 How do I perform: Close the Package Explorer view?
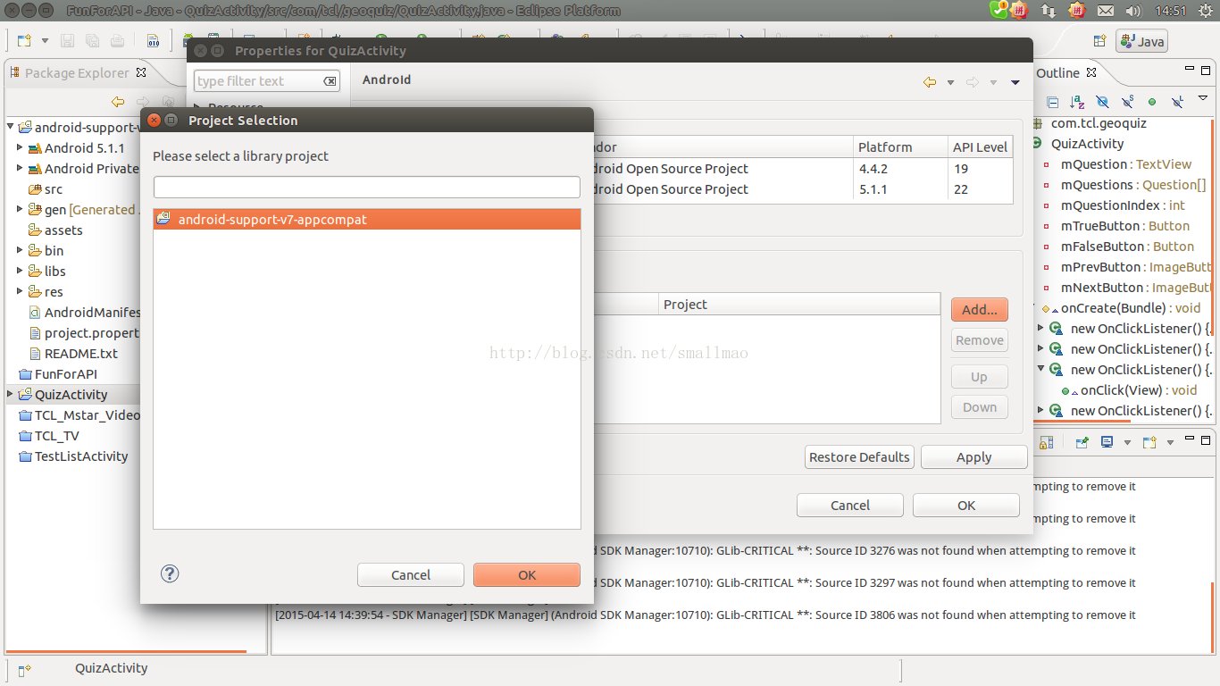point(142,73)
